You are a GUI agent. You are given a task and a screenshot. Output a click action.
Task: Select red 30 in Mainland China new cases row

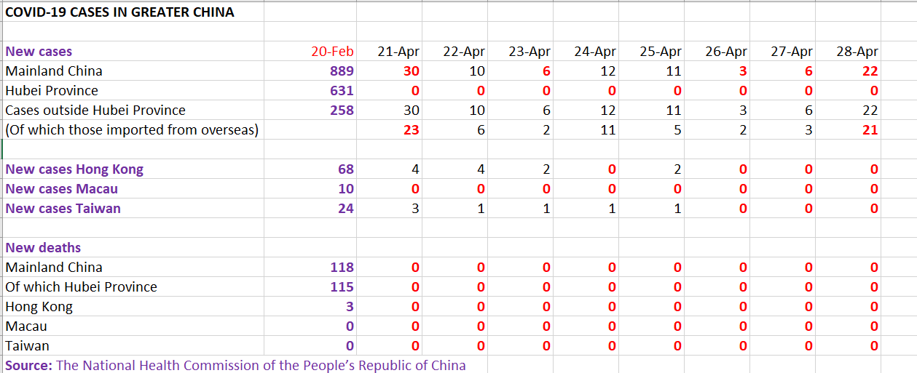(412, 71)
